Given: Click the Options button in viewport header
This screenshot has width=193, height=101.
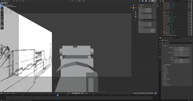Looking at the screenshot, I should coord(155,3).
